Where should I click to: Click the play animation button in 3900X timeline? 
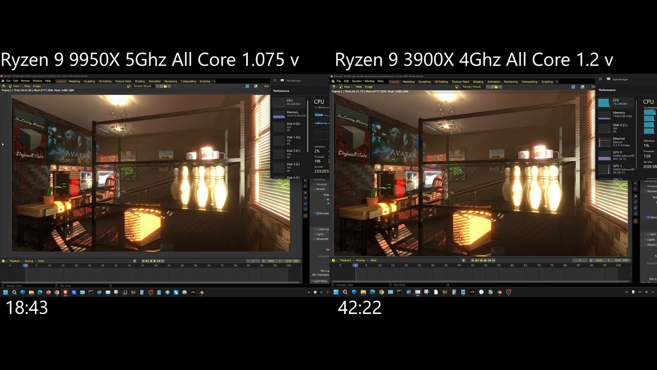(x=485, y=261)
